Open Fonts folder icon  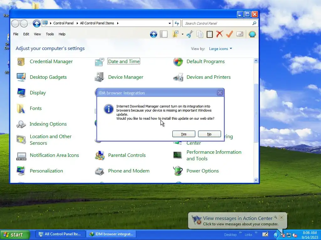[21, 108]
